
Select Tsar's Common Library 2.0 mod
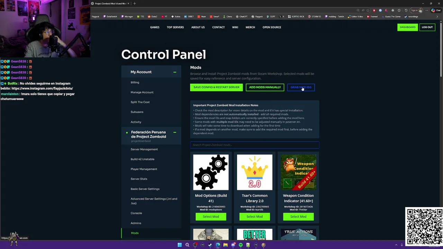click(x=254, y=216)
